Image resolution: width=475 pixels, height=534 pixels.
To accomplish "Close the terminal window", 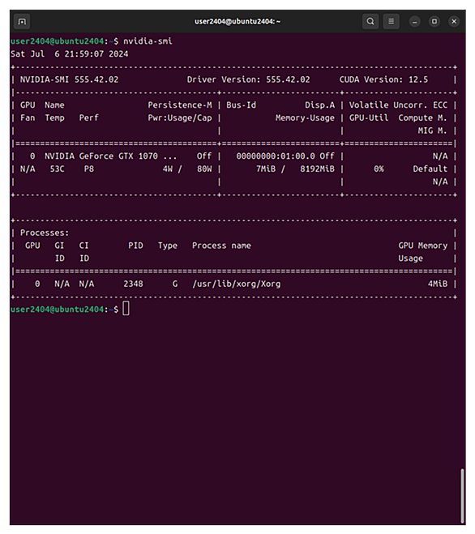I will (454, 21).
